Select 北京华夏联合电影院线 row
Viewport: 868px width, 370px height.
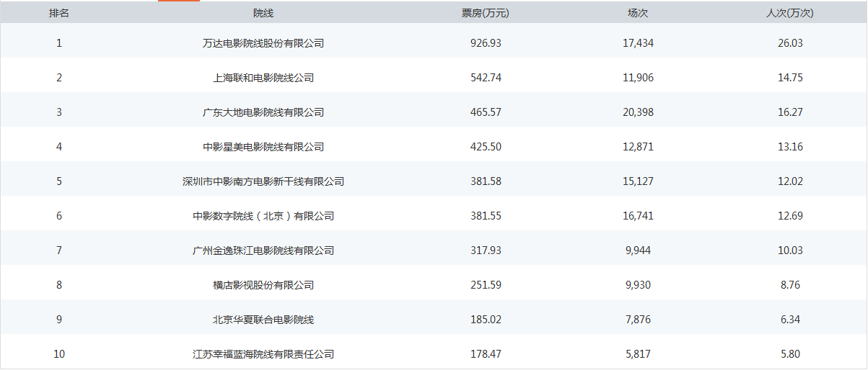[434, 320]
